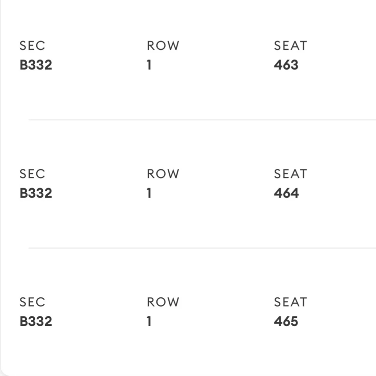Select seat number 465
The image size is (376, 376).
(286, 321)
